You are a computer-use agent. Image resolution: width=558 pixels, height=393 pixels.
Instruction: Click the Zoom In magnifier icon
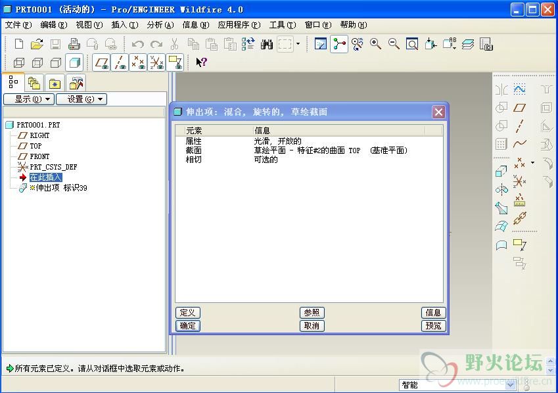[375, 44]
